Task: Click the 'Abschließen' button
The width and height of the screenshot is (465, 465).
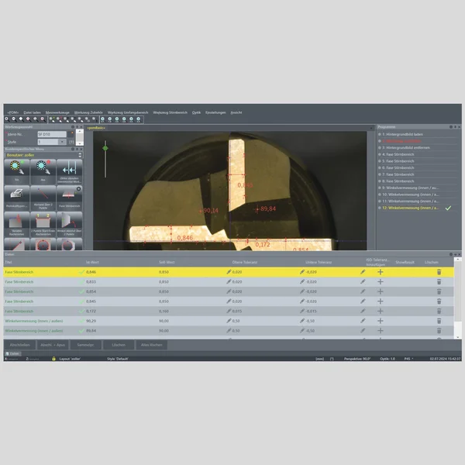Action: tap(19, 343)
